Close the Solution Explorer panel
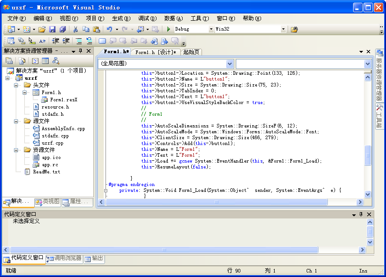 click(x=89, y=51)
